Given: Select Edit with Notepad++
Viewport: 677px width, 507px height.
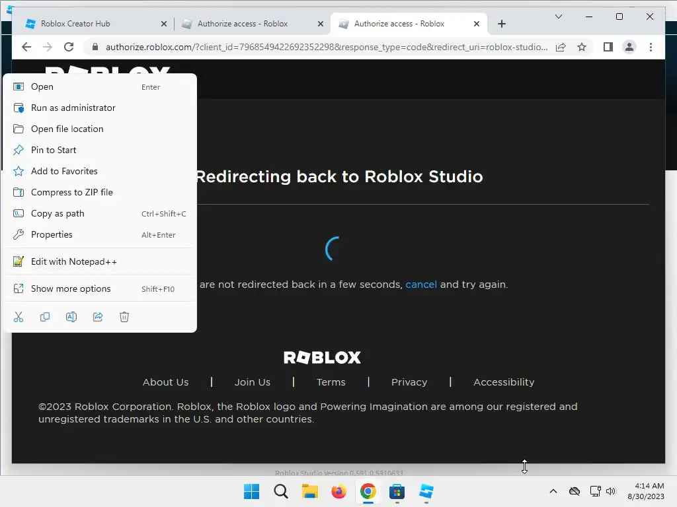Looking at the screenshot, I should click(100, 261).
